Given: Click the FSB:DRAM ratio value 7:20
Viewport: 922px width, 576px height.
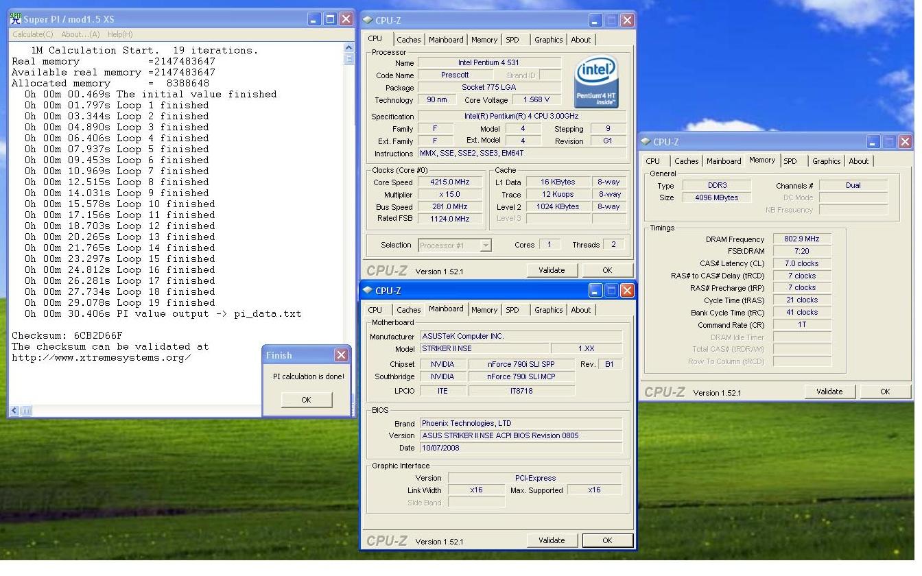Looking at the screenshot, I should point(801,252).
